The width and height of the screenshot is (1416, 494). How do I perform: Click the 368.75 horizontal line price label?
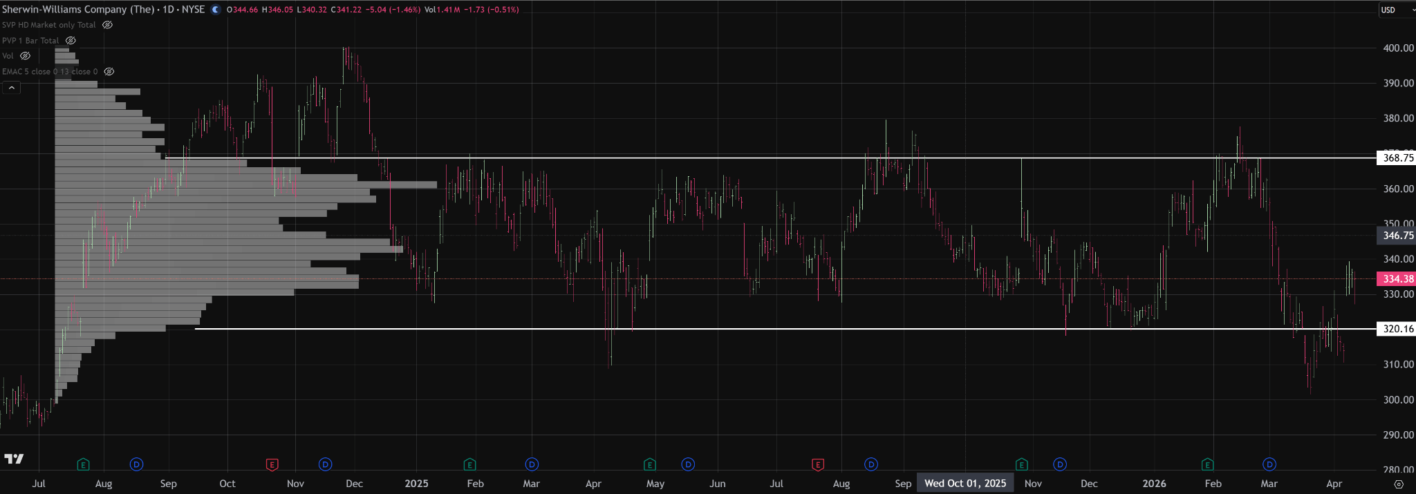(1397, 158)
